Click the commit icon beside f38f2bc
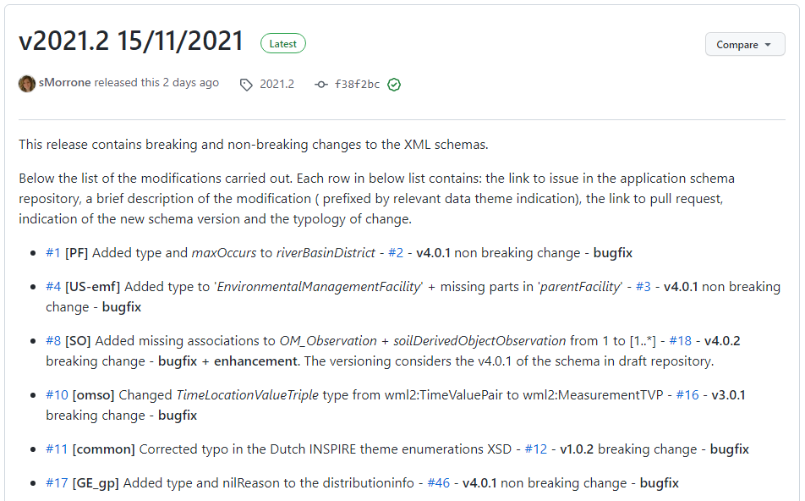805x501 pixels. [321, 85]
